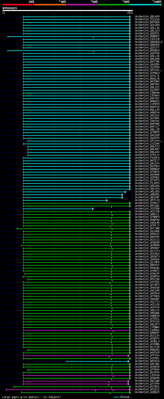Click label UniRef100_C7QNW0

point(147,327)
